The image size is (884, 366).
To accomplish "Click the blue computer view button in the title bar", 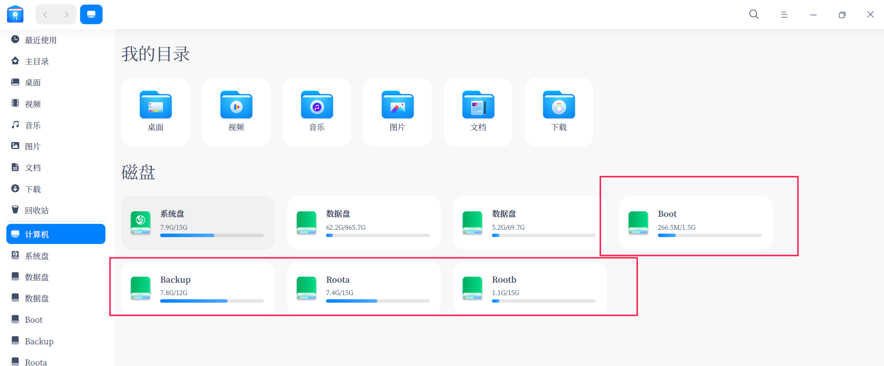I will pos(91,14).
